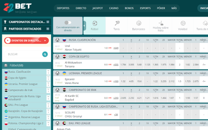The height and width of the screenshot is (130, 208).
Task: Open MÁS menu
Action: coord(174,8)
